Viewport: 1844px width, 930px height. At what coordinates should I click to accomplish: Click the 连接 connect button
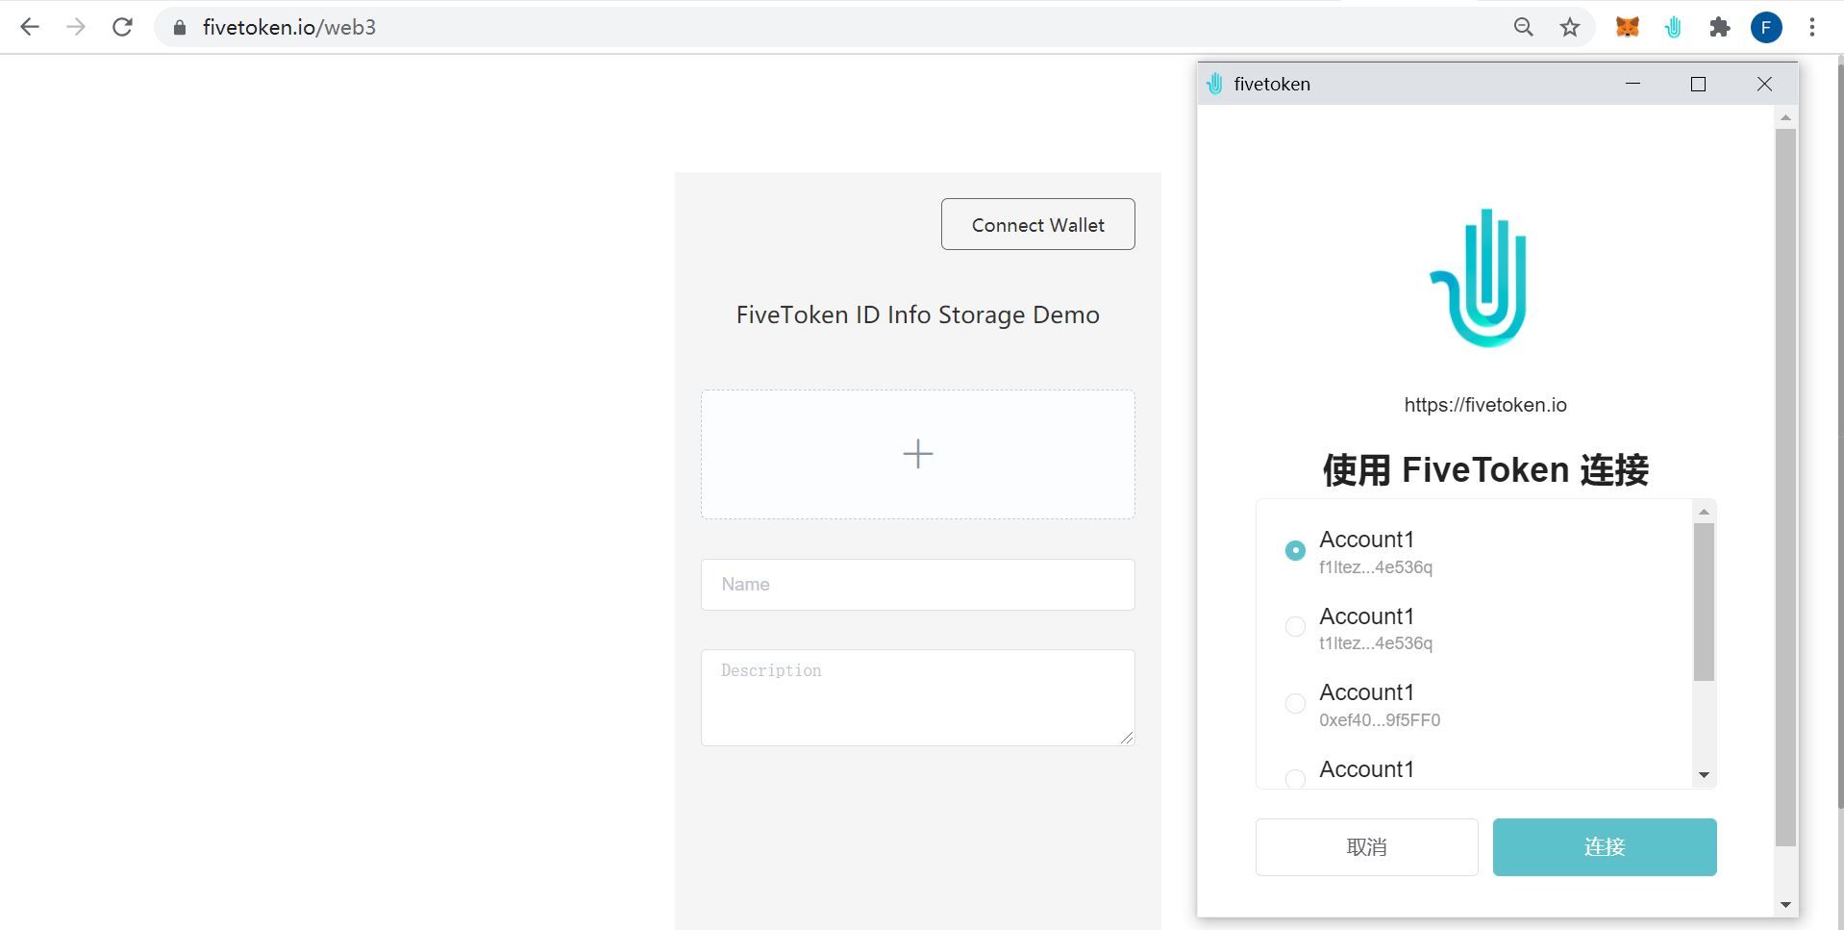tap(1605, 847)
